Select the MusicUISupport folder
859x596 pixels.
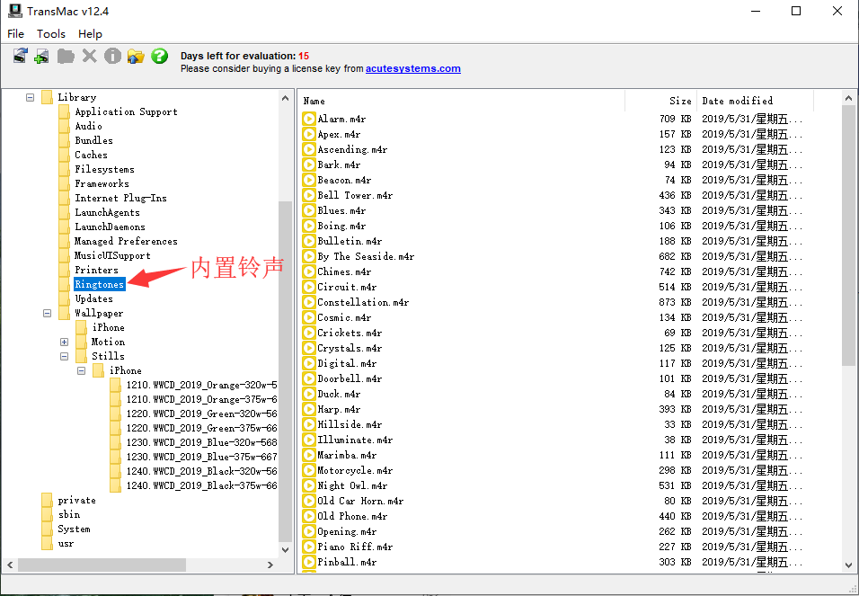click(x=112, y=255)
